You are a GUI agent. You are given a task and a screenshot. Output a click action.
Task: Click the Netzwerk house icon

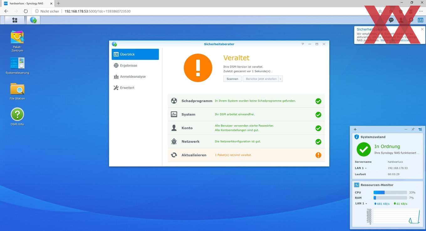(174, 141)
